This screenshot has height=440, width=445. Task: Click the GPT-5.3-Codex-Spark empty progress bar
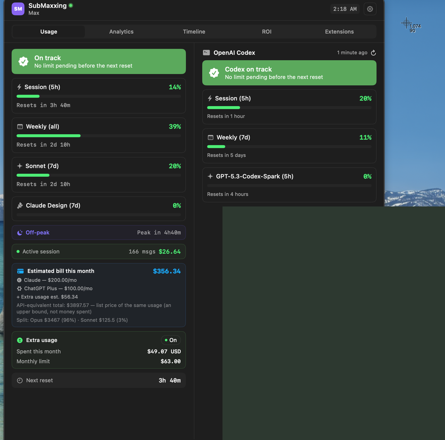pyautogui.click(x=289, y=186)
